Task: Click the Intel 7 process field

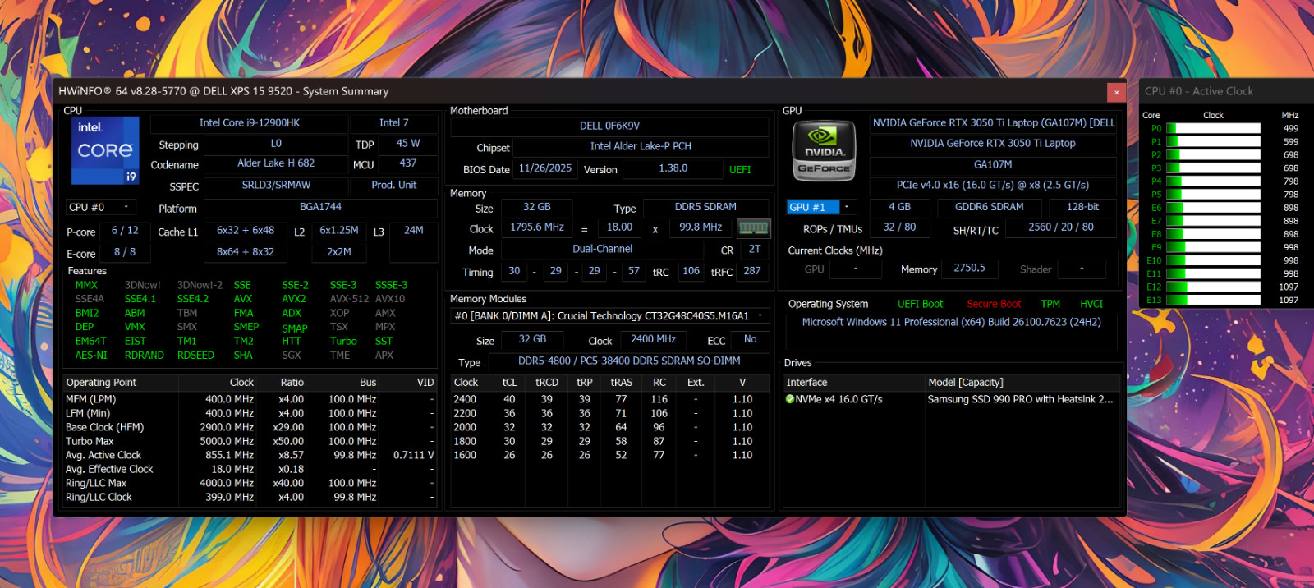Action: pyautogui.click(x=393, y=123)
